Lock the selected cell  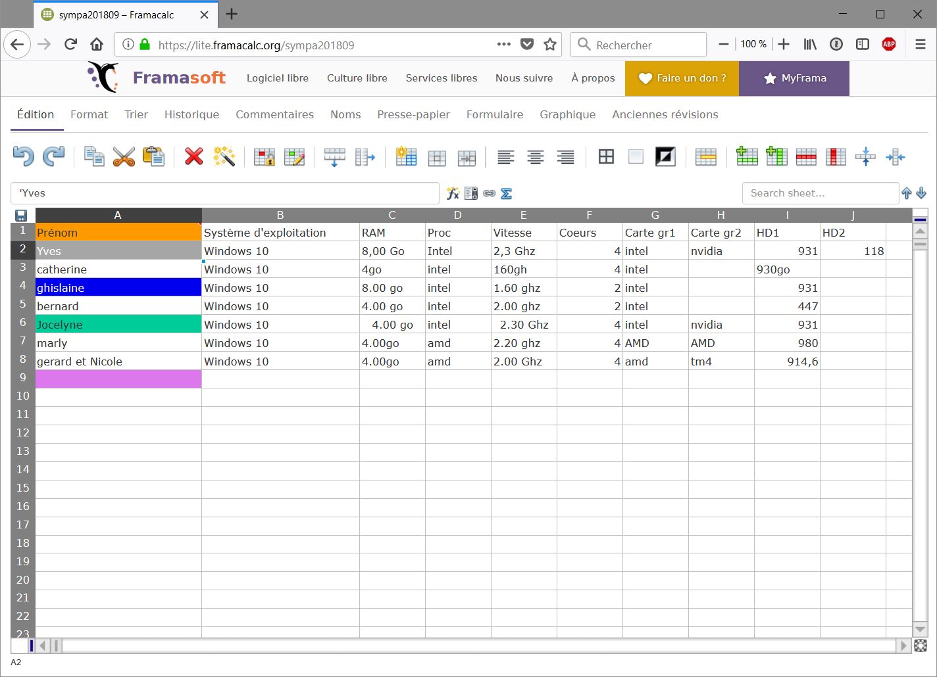point(265,156)
